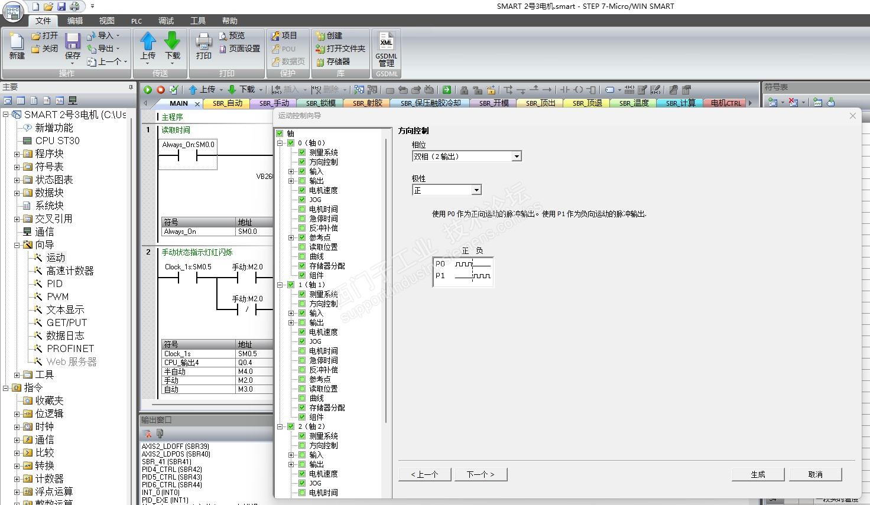The width and height of the screenshot is (870, 505).
Task: Click the red STOP icon in the editor toolbar
Action: 161,90
